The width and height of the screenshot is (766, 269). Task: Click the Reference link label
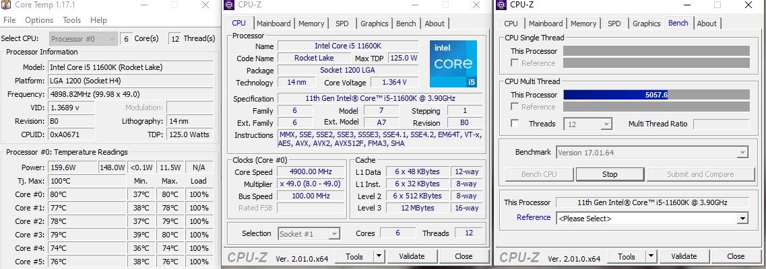coord(534,217)
